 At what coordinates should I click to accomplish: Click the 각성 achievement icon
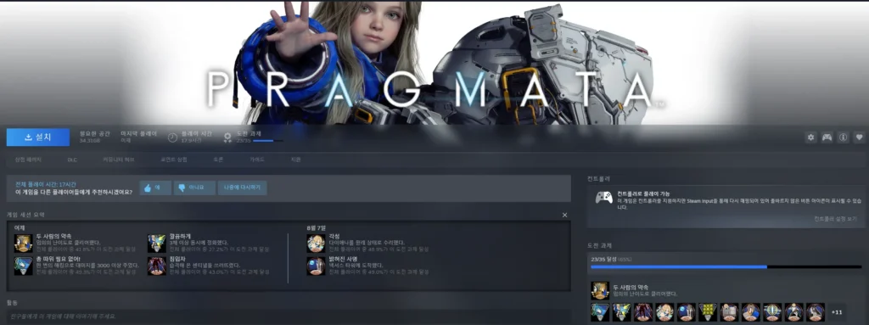(x=316, y=243)
